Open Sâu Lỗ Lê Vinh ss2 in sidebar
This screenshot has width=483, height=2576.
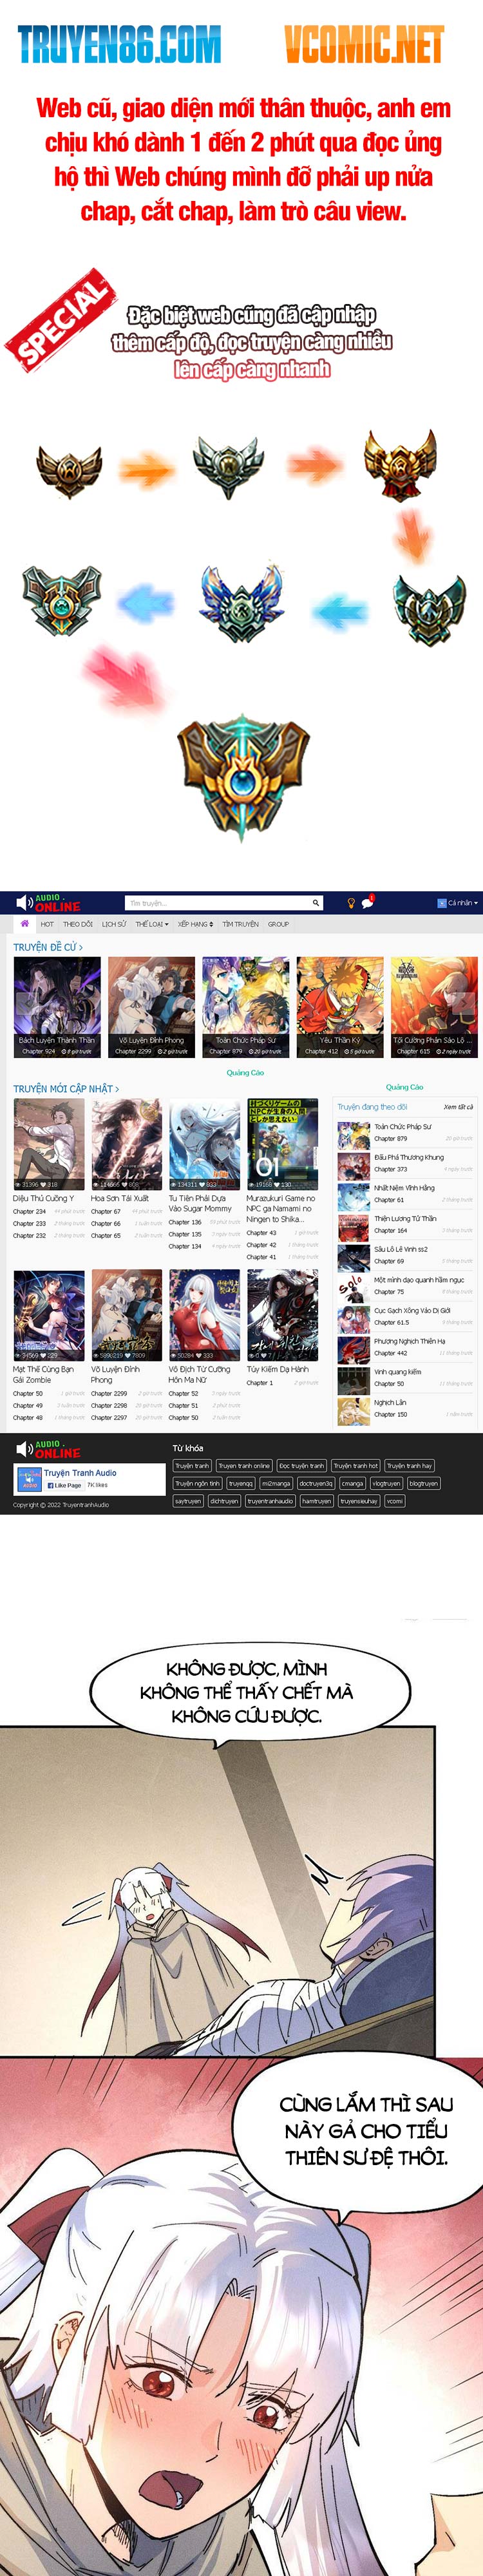coord(401,1249)
